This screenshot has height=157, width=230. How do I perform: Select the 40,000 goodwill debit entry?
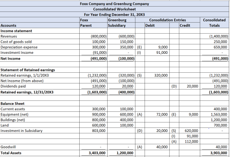pos(162,147)
